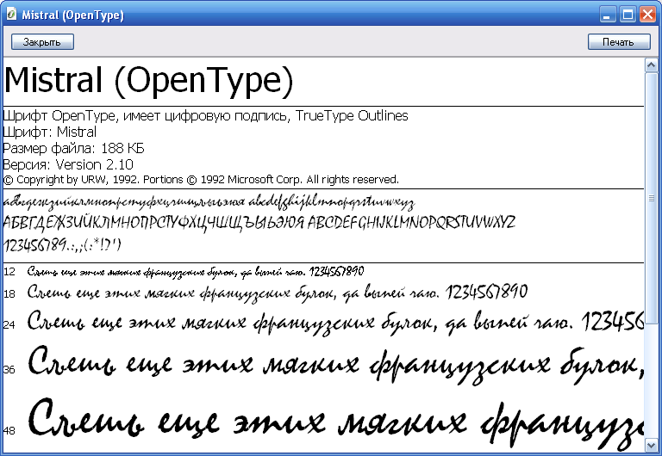Click the Version 2.10 line
The image size is (662, 456).
68,164
